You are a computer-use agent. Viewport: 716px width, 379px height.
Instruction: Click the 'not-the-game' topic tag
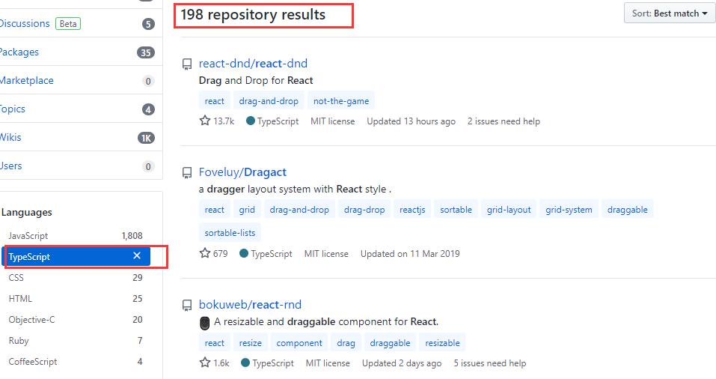[x=341, y=100]
